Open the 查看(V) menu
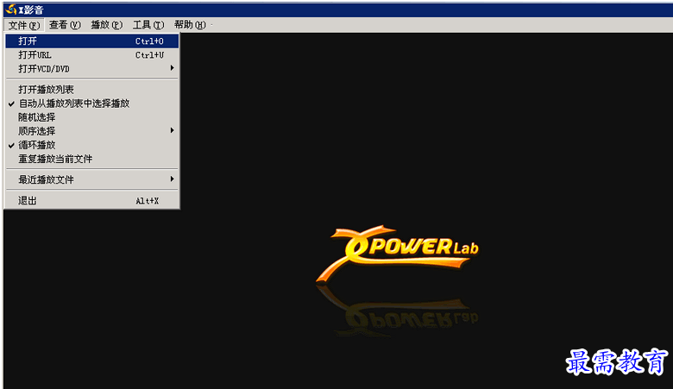673x389 pixels. pos(65,25)
